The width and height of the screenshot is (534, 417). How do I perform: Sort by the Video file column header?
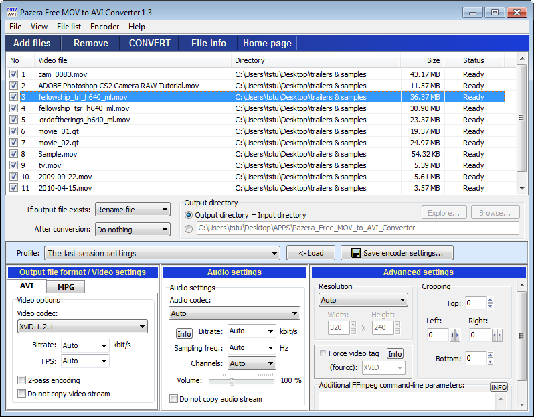(133, 60)
